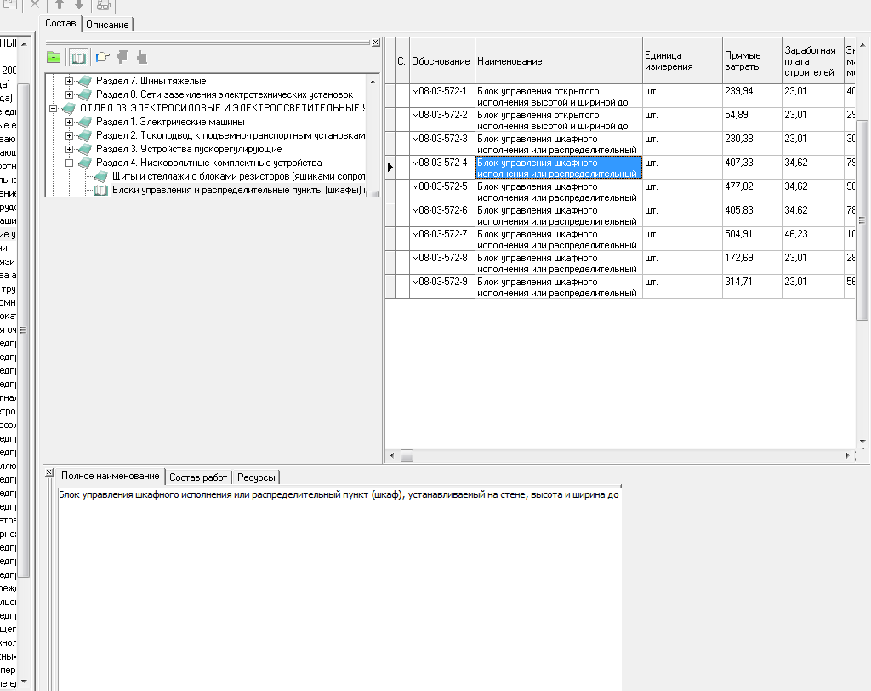Viewport: 871px width, 691px height.
Task: Close the tree panel with small X
Action: click(376, 43)
